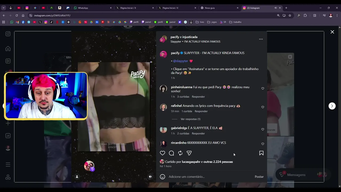341x192 pixels.
Task: Like the post with the heart icon
Action: (163, 153)
